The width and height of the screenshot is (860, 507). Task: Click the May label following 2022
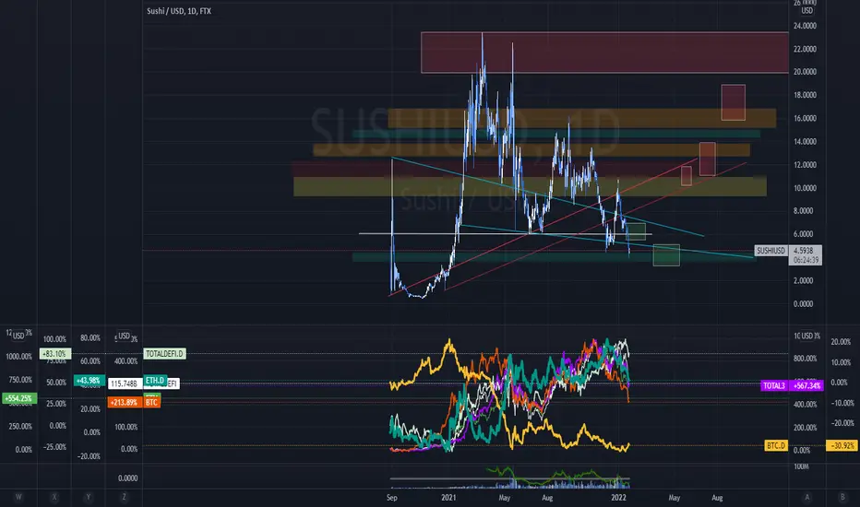click(675, 498)
